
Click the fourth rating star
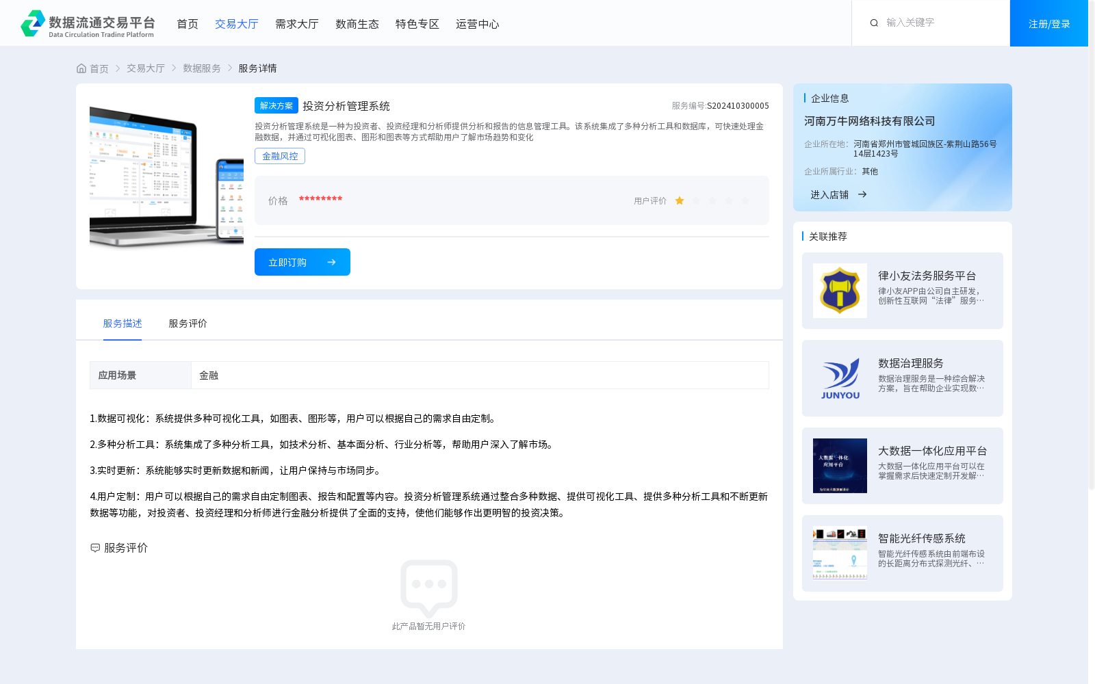click(729, 200)
